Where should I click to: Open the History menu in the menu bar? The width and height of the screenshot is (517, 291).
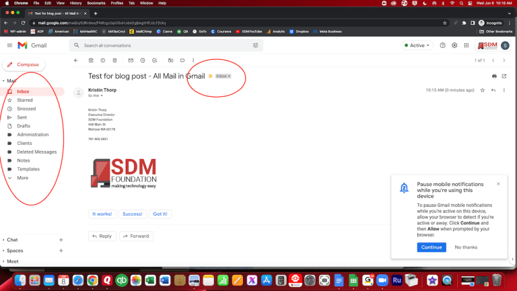75,3
